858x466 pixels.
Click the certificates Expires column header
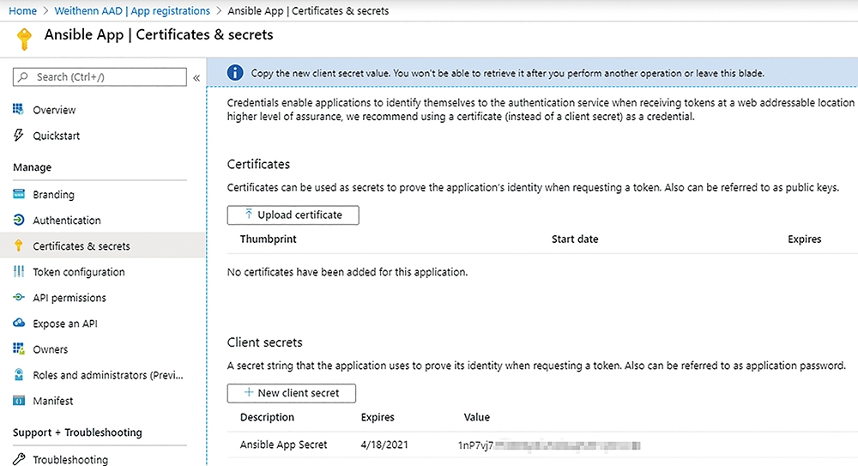(x=805, y=239)
